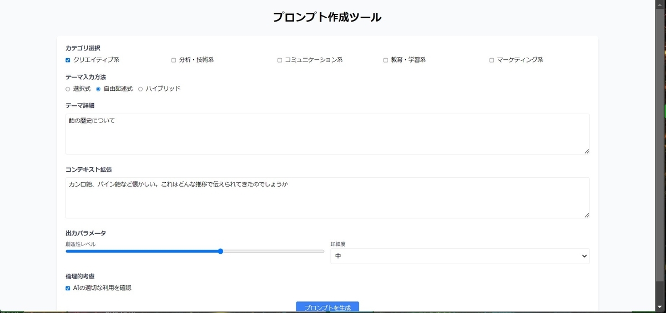Tick the 教育・学習系 checkbox
Image resolution: width=666 pixels, height=313 pixels.
click(386, 60)
